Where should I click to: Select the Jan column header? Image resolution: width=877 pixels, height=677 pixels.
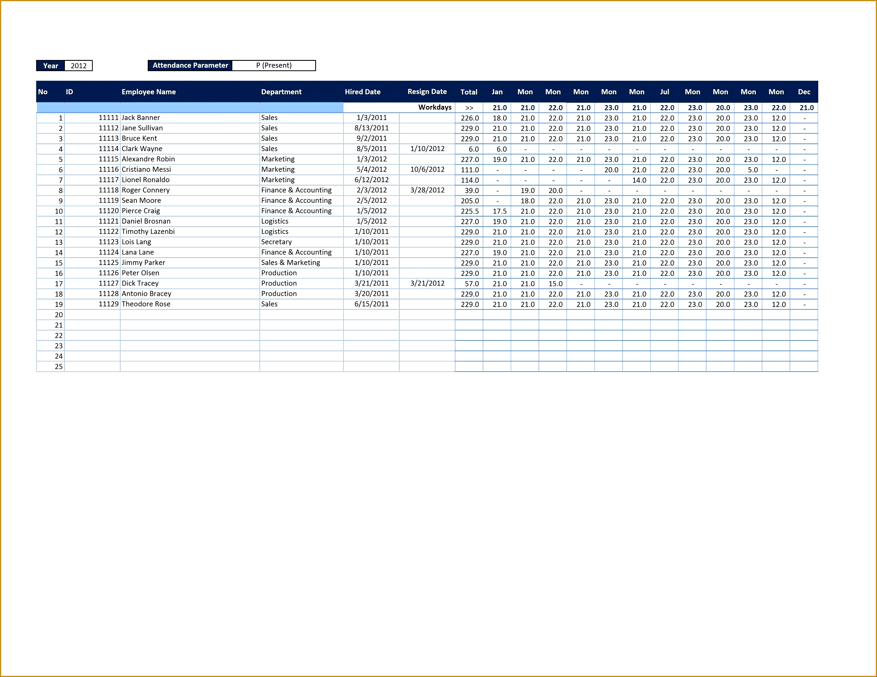pyautogui.click(x=497, y=92)
